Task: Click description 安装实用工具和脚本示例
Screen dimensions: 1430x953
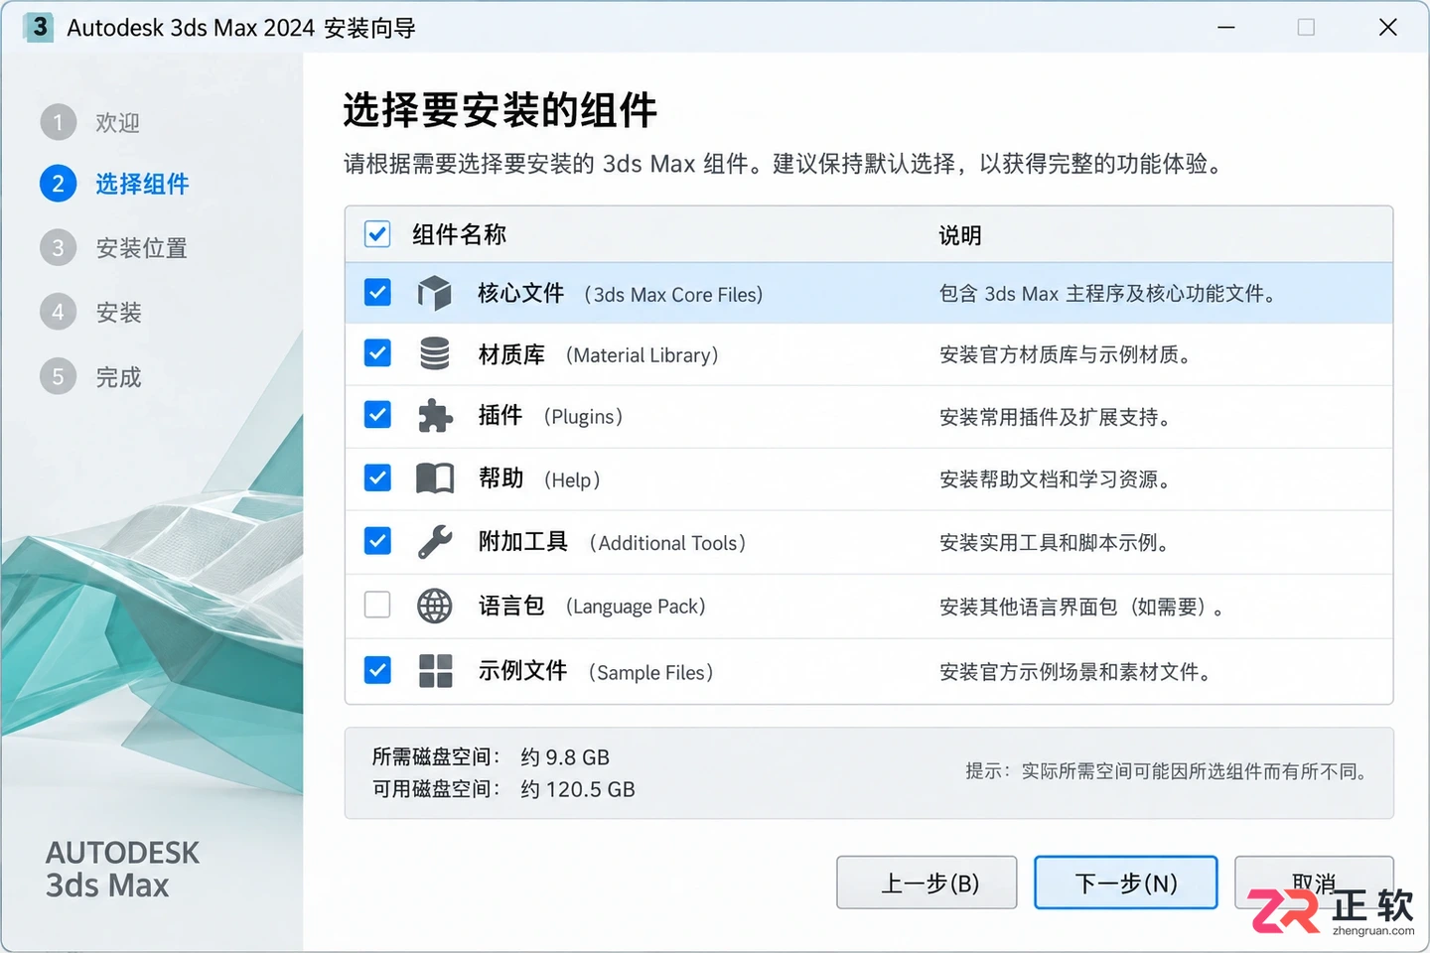Action: click(1054, 543)
